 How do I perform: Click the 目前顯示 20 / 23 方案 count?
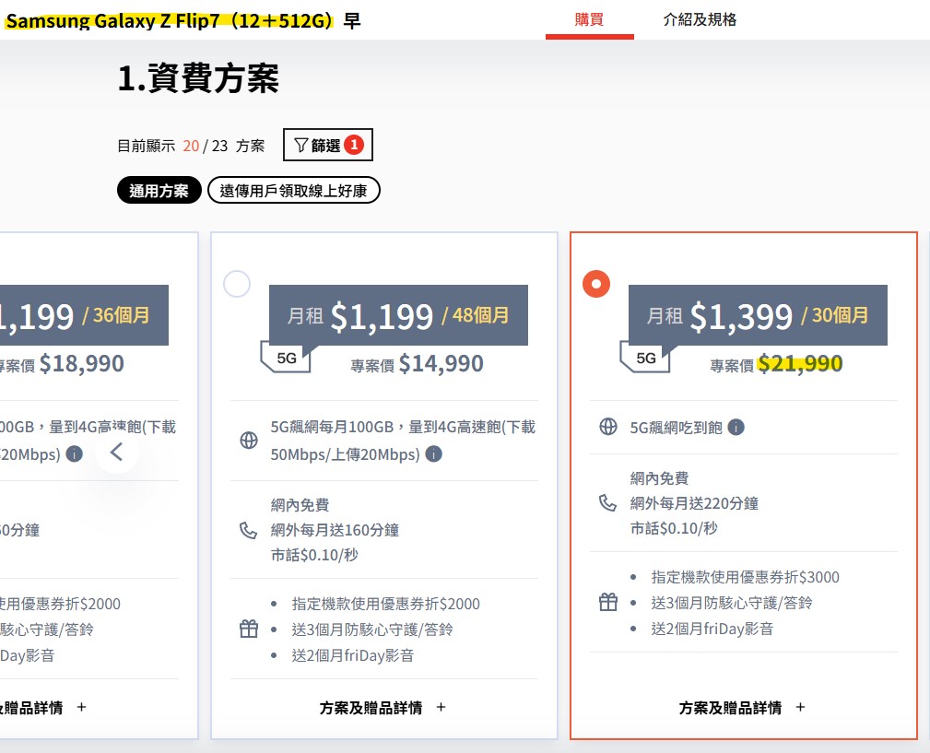click(191, 146)
